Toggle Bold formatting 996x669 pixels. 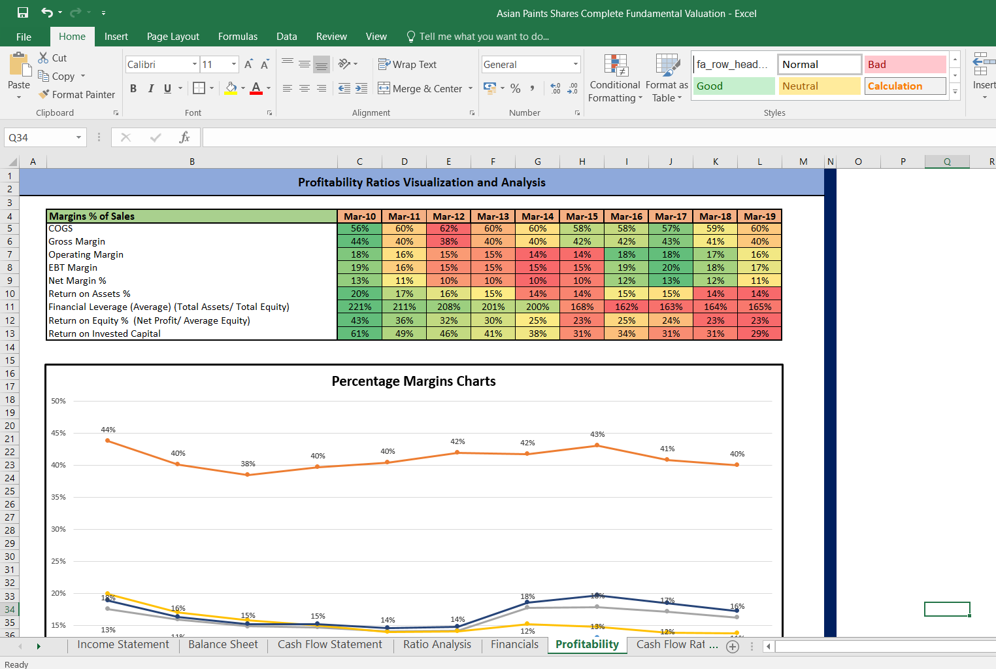[133, 88]
